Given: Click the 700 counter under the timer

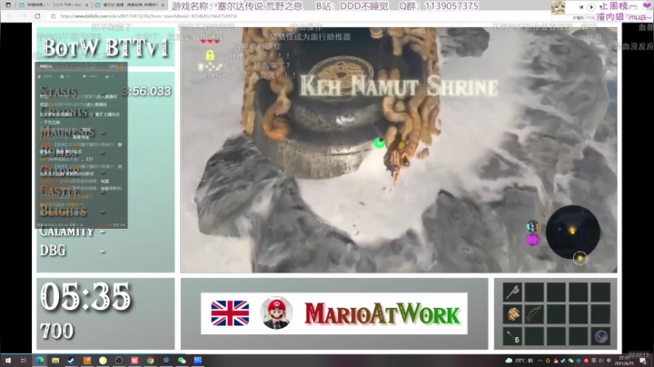Looking at the screenshot, I should [x=56, y=332].
